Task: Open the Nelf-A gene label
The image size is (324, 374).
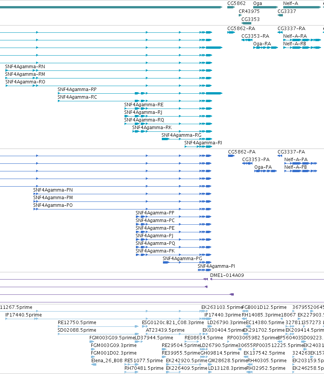Action: [x=290, y=3]
